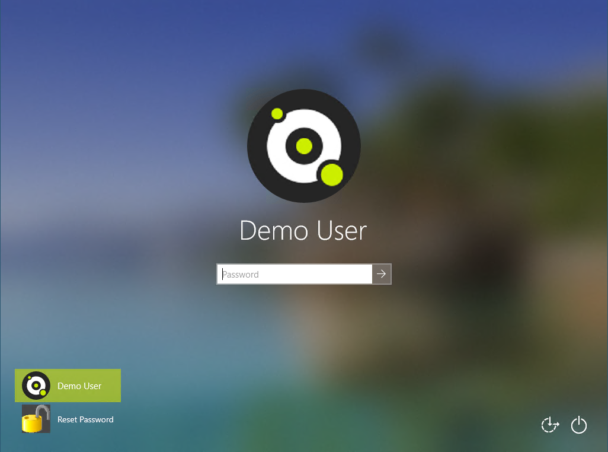The image size is (608, 452).
Task: Choose the Reset Password account entry
Action: pos(68,419)
